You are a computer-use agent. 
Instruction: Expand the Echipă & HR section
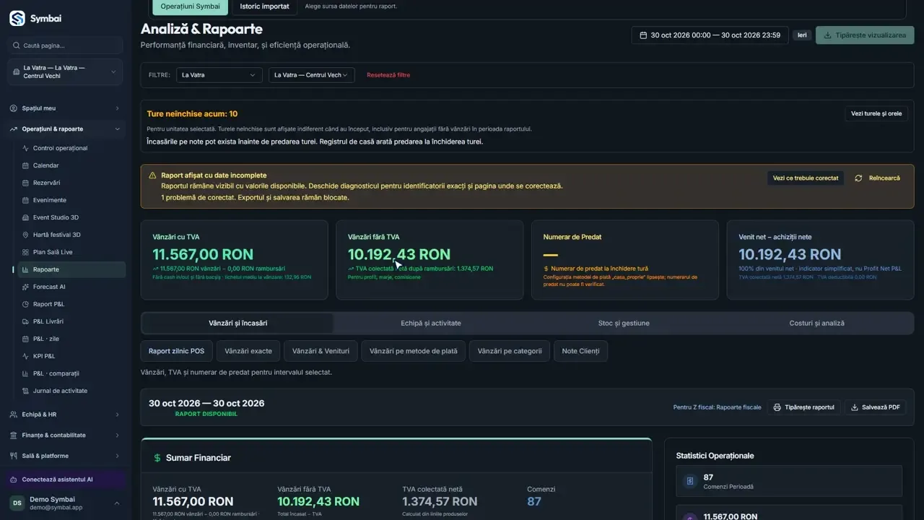[66, 415]
